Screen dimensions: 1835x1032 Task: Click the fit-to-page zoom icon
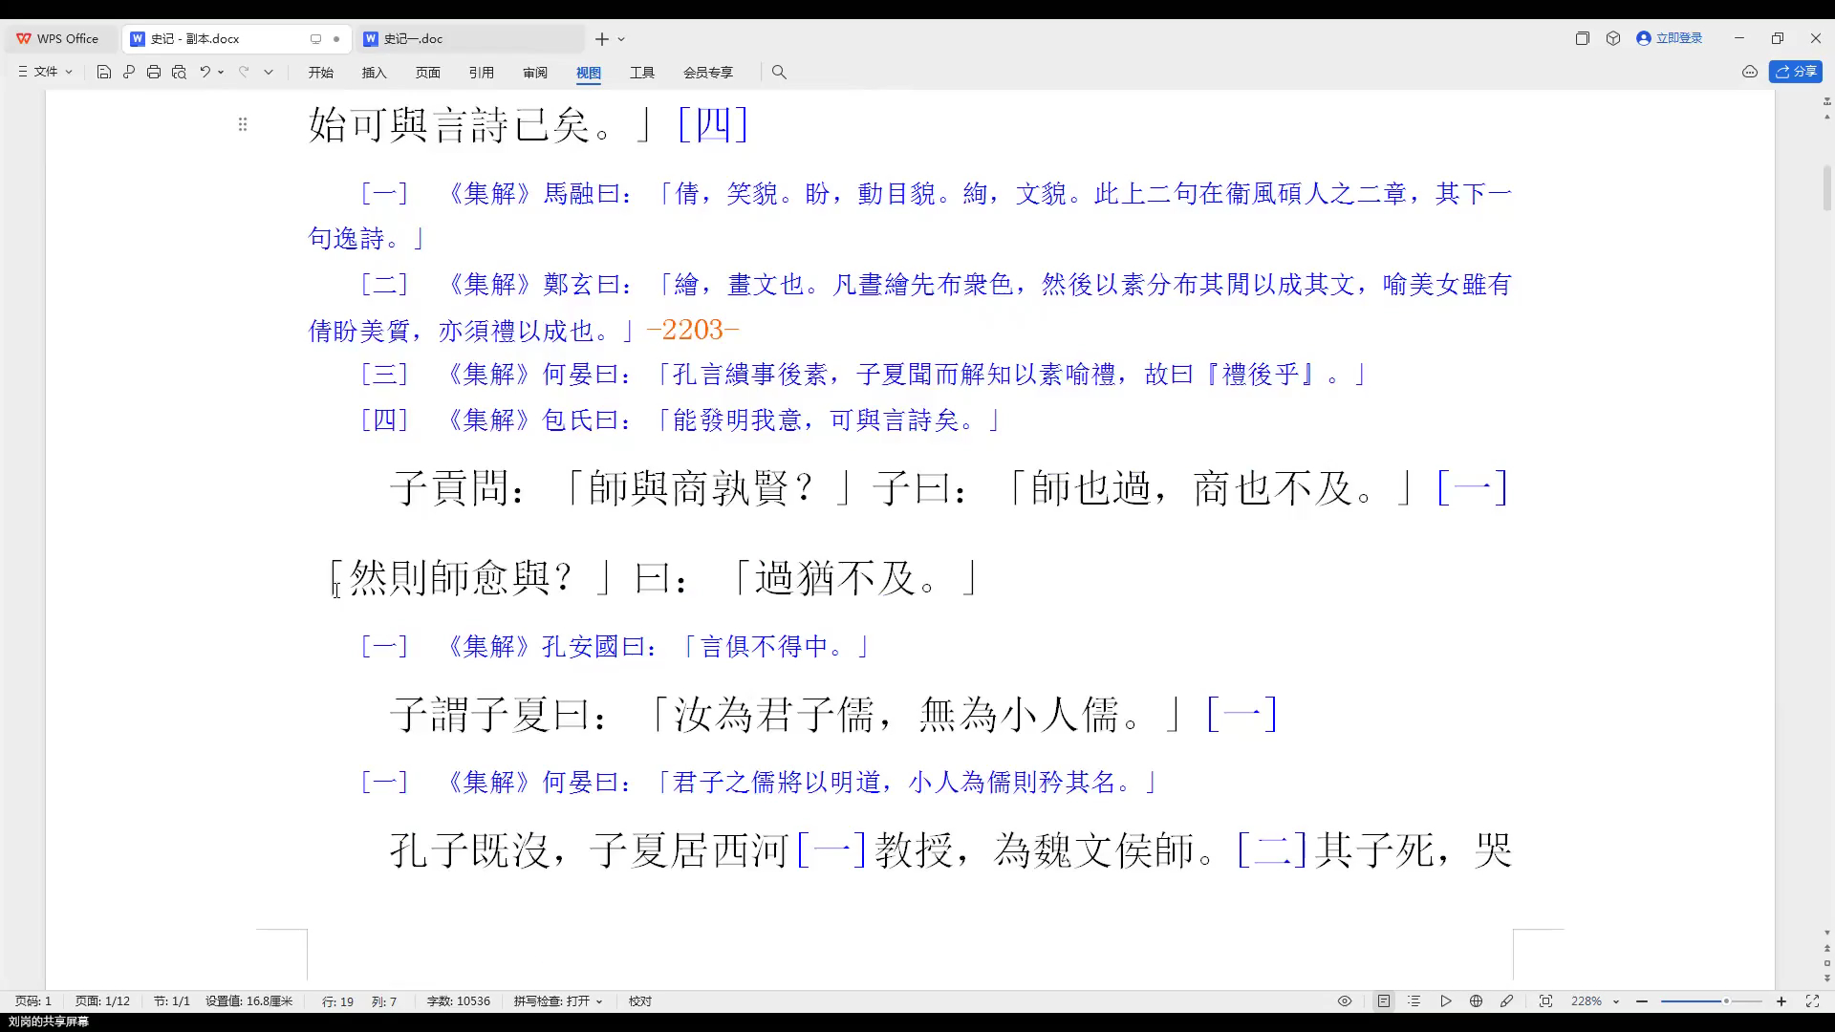click(x=1545, y=1001)
